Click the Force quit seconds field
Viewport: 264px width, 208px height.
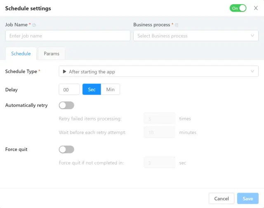[x=159, y=163]
